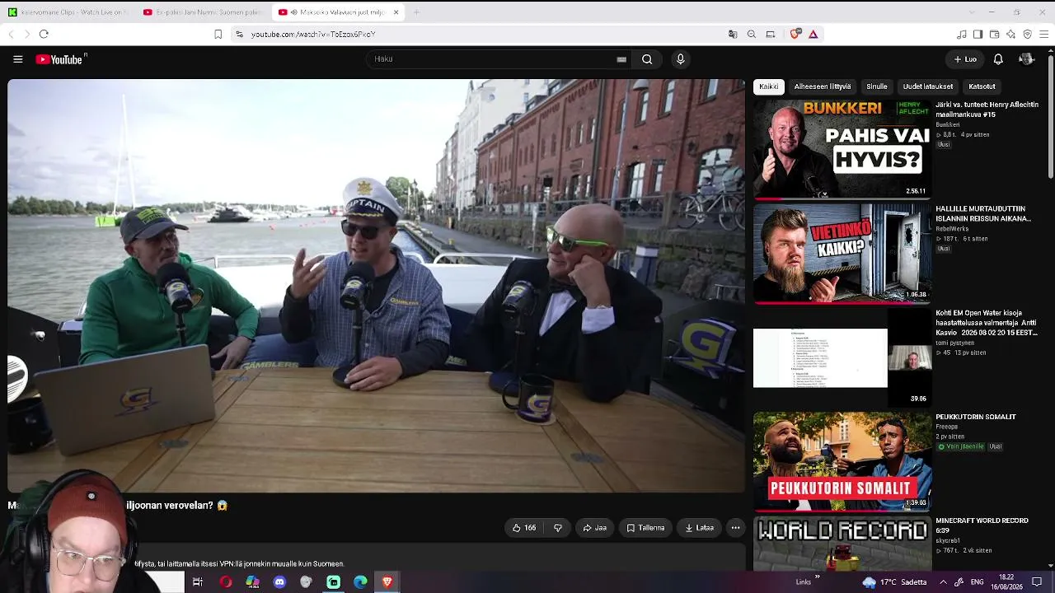Click the Luo create button
This screenshot has height=593, width=1055.
pyautogui.click(x=965, y=59)
